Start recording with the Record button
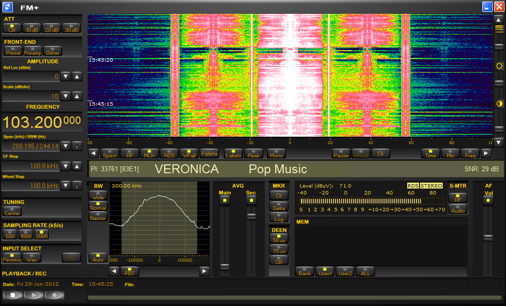This screenshot has height=306, width=506. [x=54, y=295]
